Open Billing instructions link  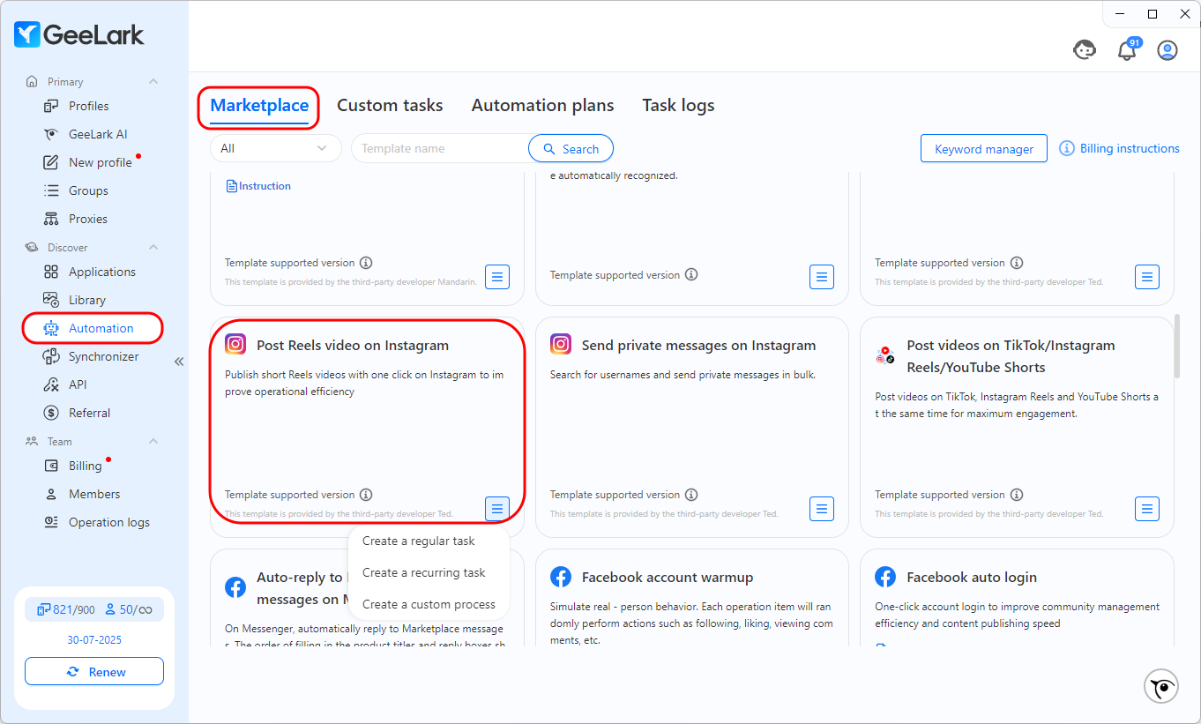1130,148
